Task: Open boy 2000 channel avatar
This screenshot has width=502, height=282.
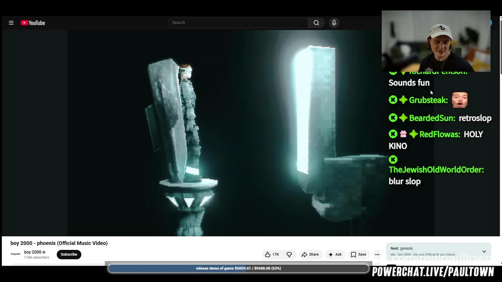Action: coord(15,254)
